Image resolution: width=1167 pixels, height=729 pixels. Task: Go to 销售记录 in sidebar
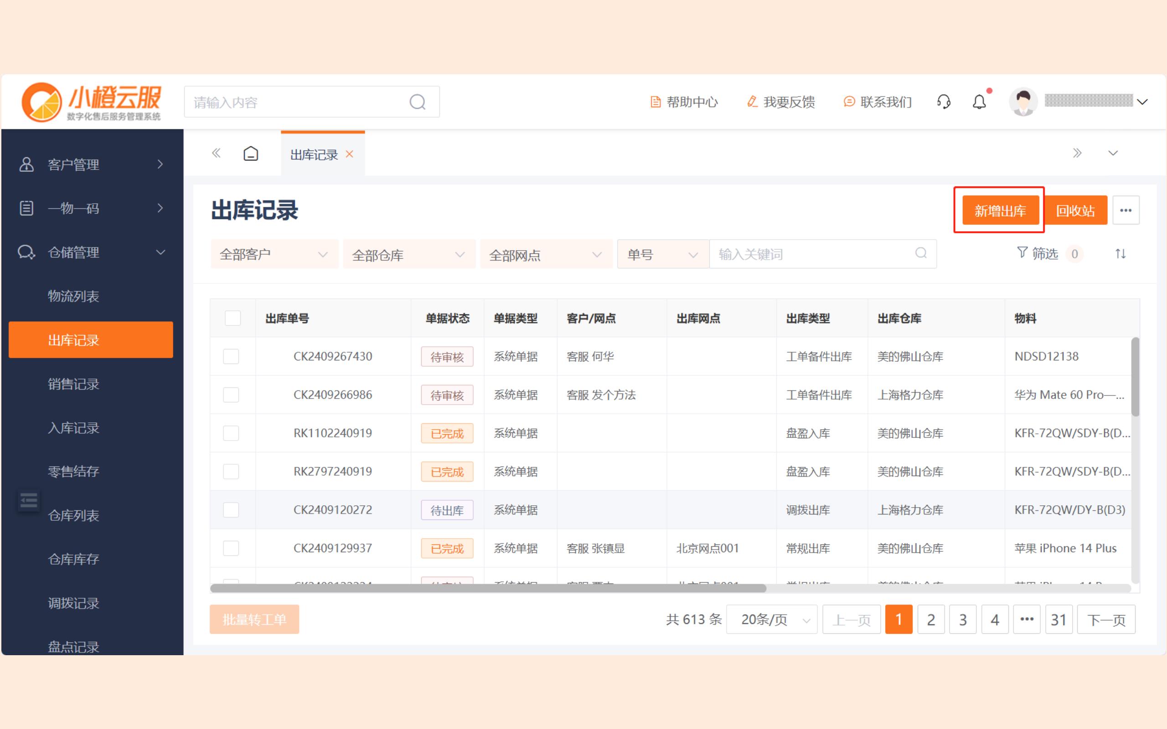pyautogui.click(x=73, y=384)
